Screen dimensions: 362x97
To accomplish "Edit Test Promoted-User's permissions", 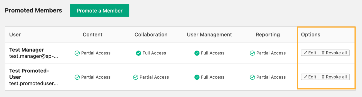I will pyautogui.click(x=310, y=77).
